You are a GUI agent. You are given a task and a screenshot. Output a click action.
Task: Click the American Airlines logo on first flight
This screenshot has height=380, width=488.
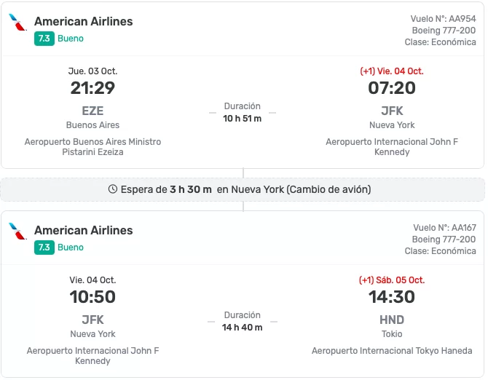[x=18, y=23]
